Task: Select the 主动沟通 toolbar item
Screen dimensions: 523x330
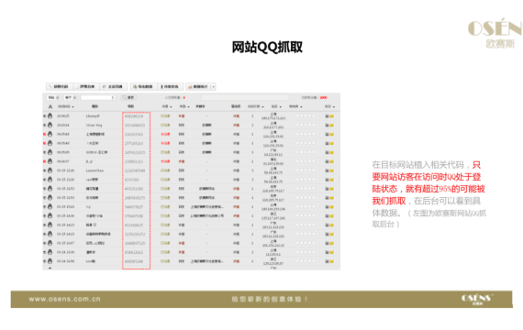Action: pos(114,87)
